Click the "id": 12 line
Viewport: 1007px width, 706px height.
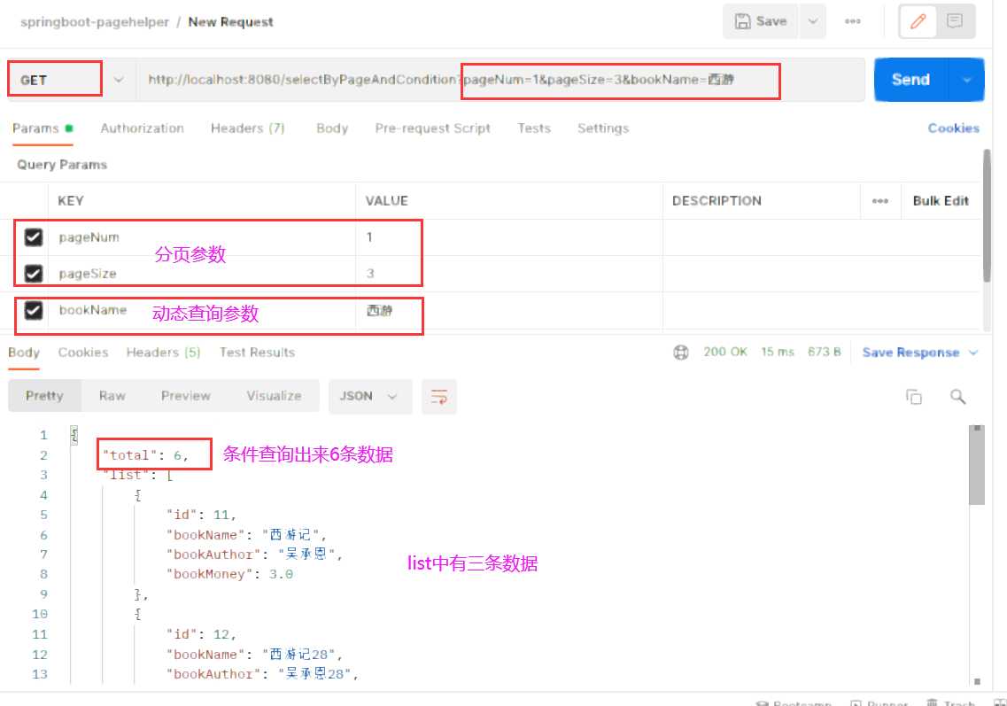coord(201,635)
